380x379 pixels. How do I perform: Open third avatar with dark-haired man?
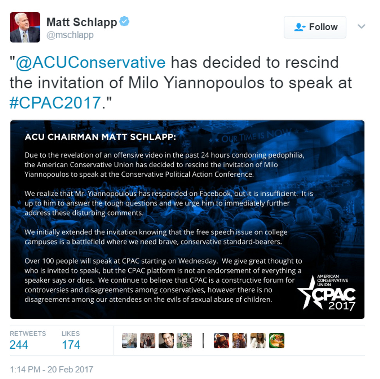[166, 341]
